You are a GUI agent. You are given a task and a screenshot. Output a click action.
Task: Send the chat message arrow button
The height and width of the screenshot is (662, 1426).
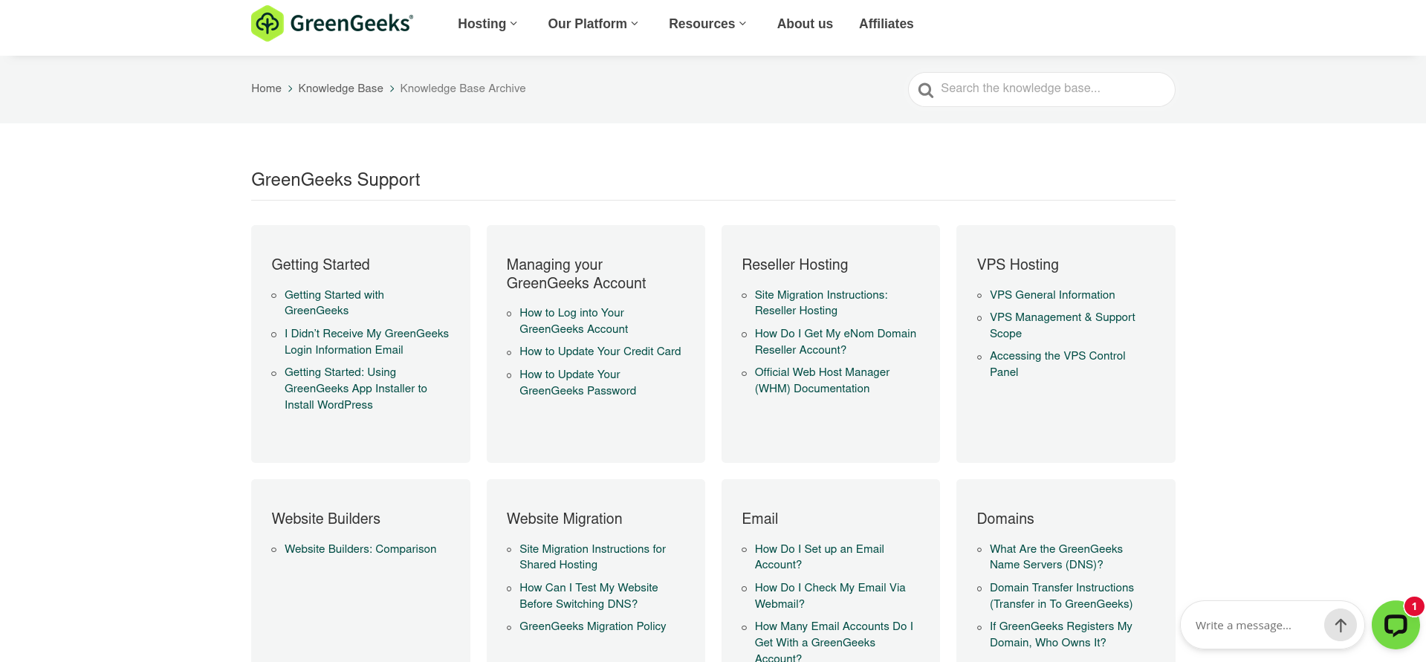click(1340, 626)
